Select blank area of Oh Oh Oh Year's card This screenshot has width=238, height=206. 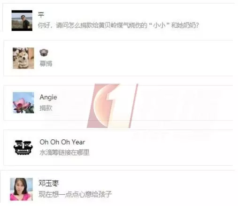[156, 147]
